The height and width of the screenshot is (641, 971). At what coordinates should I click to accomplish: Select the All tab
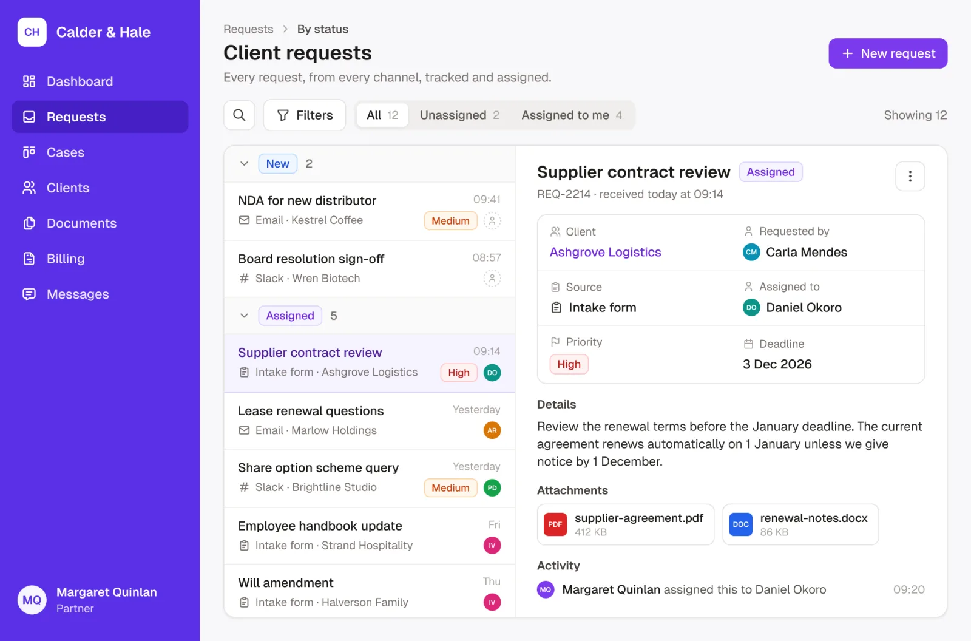click(x=382, y=115)
